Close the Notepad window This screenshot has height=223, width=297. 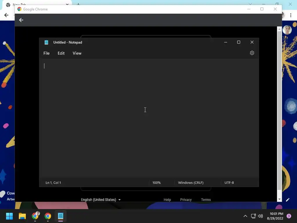(252, 42)
